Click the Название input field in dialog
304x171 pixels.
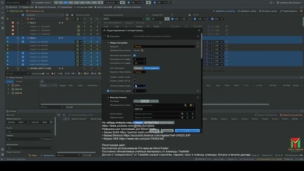pyautogui.click(x=164, y=47)
